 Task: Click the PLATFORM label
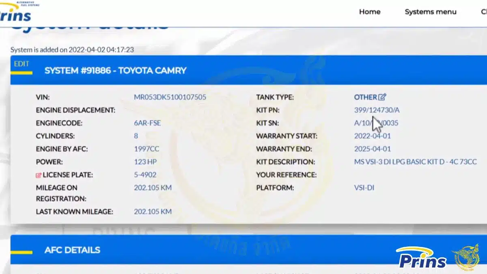pos(276,188)
